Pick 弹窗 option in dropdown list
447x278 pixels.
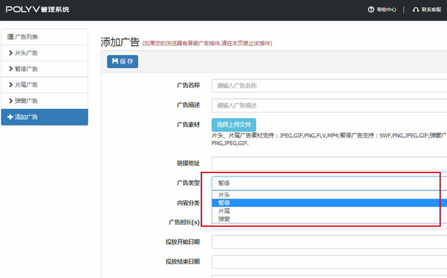point(224,219)
